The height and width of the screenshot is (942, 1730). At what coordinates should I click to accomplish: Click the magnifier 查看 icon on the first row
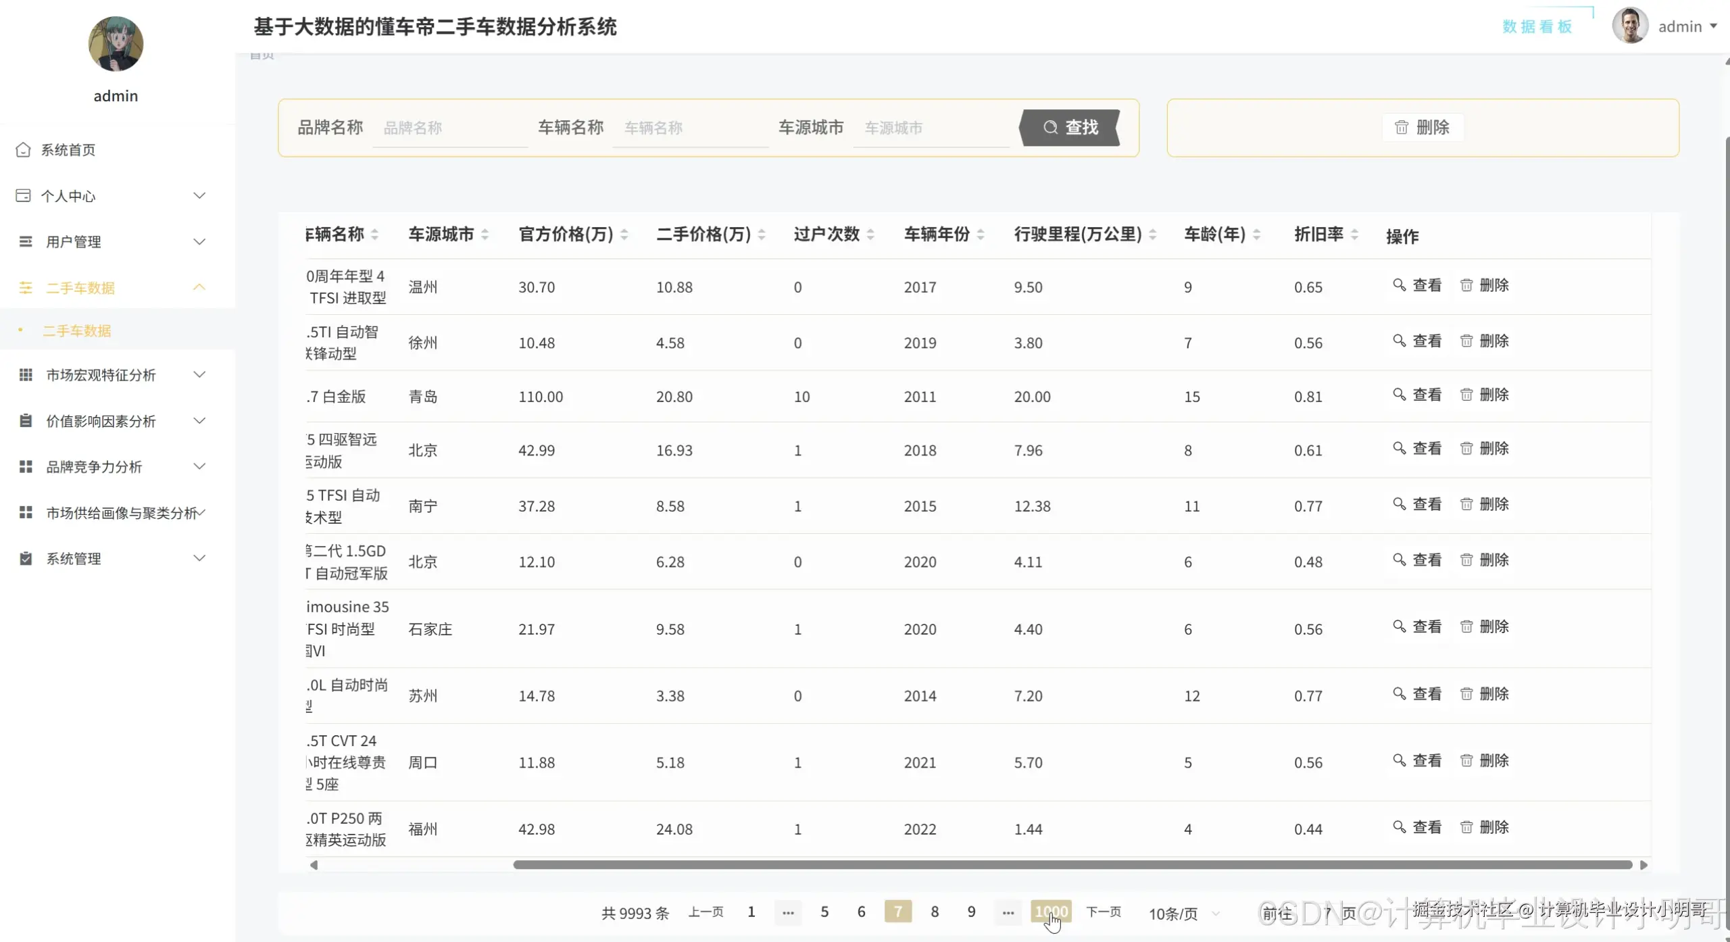tap(1399, 284)
